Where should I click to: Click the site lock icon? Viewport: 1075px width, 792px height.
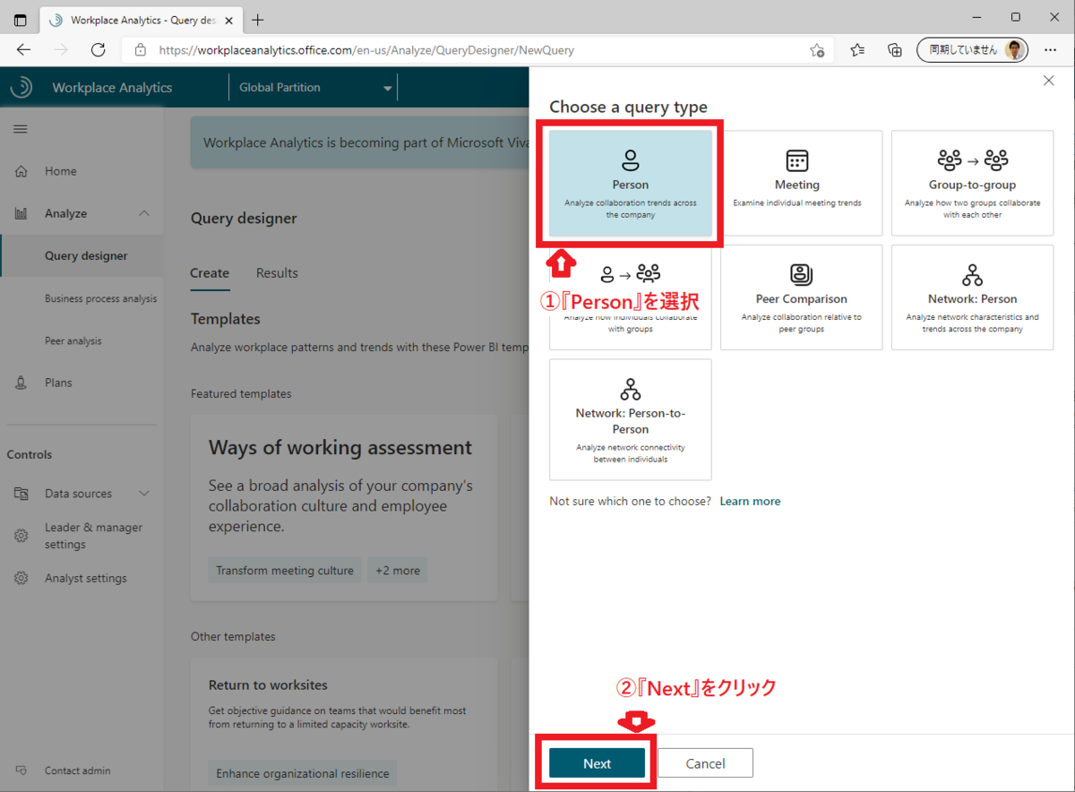point(140,50)
